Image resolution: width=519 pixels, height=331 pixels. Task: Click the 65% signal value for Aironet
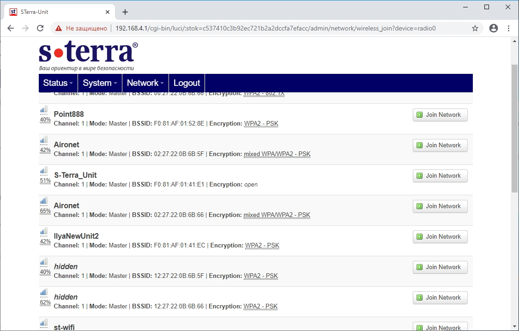coord(45,211)
